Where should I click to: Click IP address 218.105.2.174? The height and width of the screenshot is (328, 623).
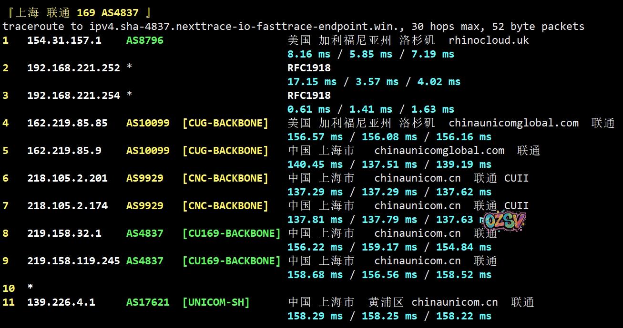(x=67, y=206)
